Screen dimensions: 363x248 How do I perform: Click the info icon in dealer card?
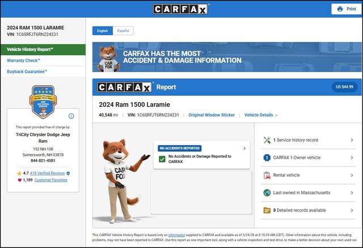71,116
